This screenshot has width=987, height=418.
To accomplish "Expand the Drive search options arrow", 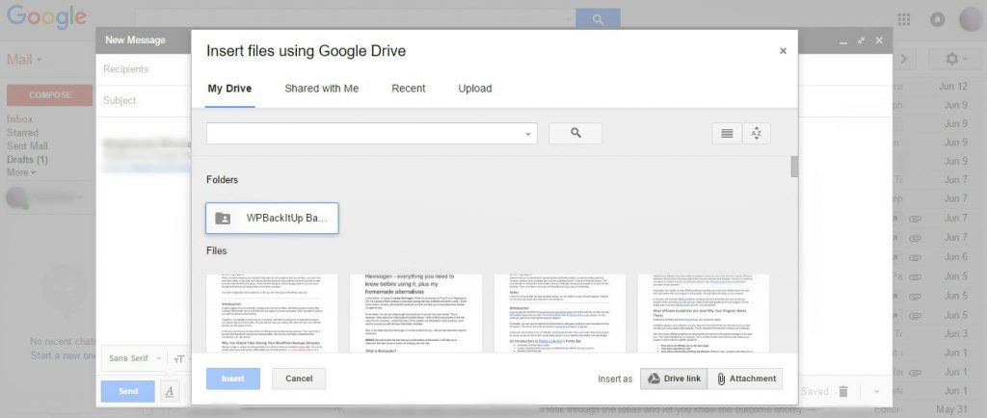I will point(527,135).
